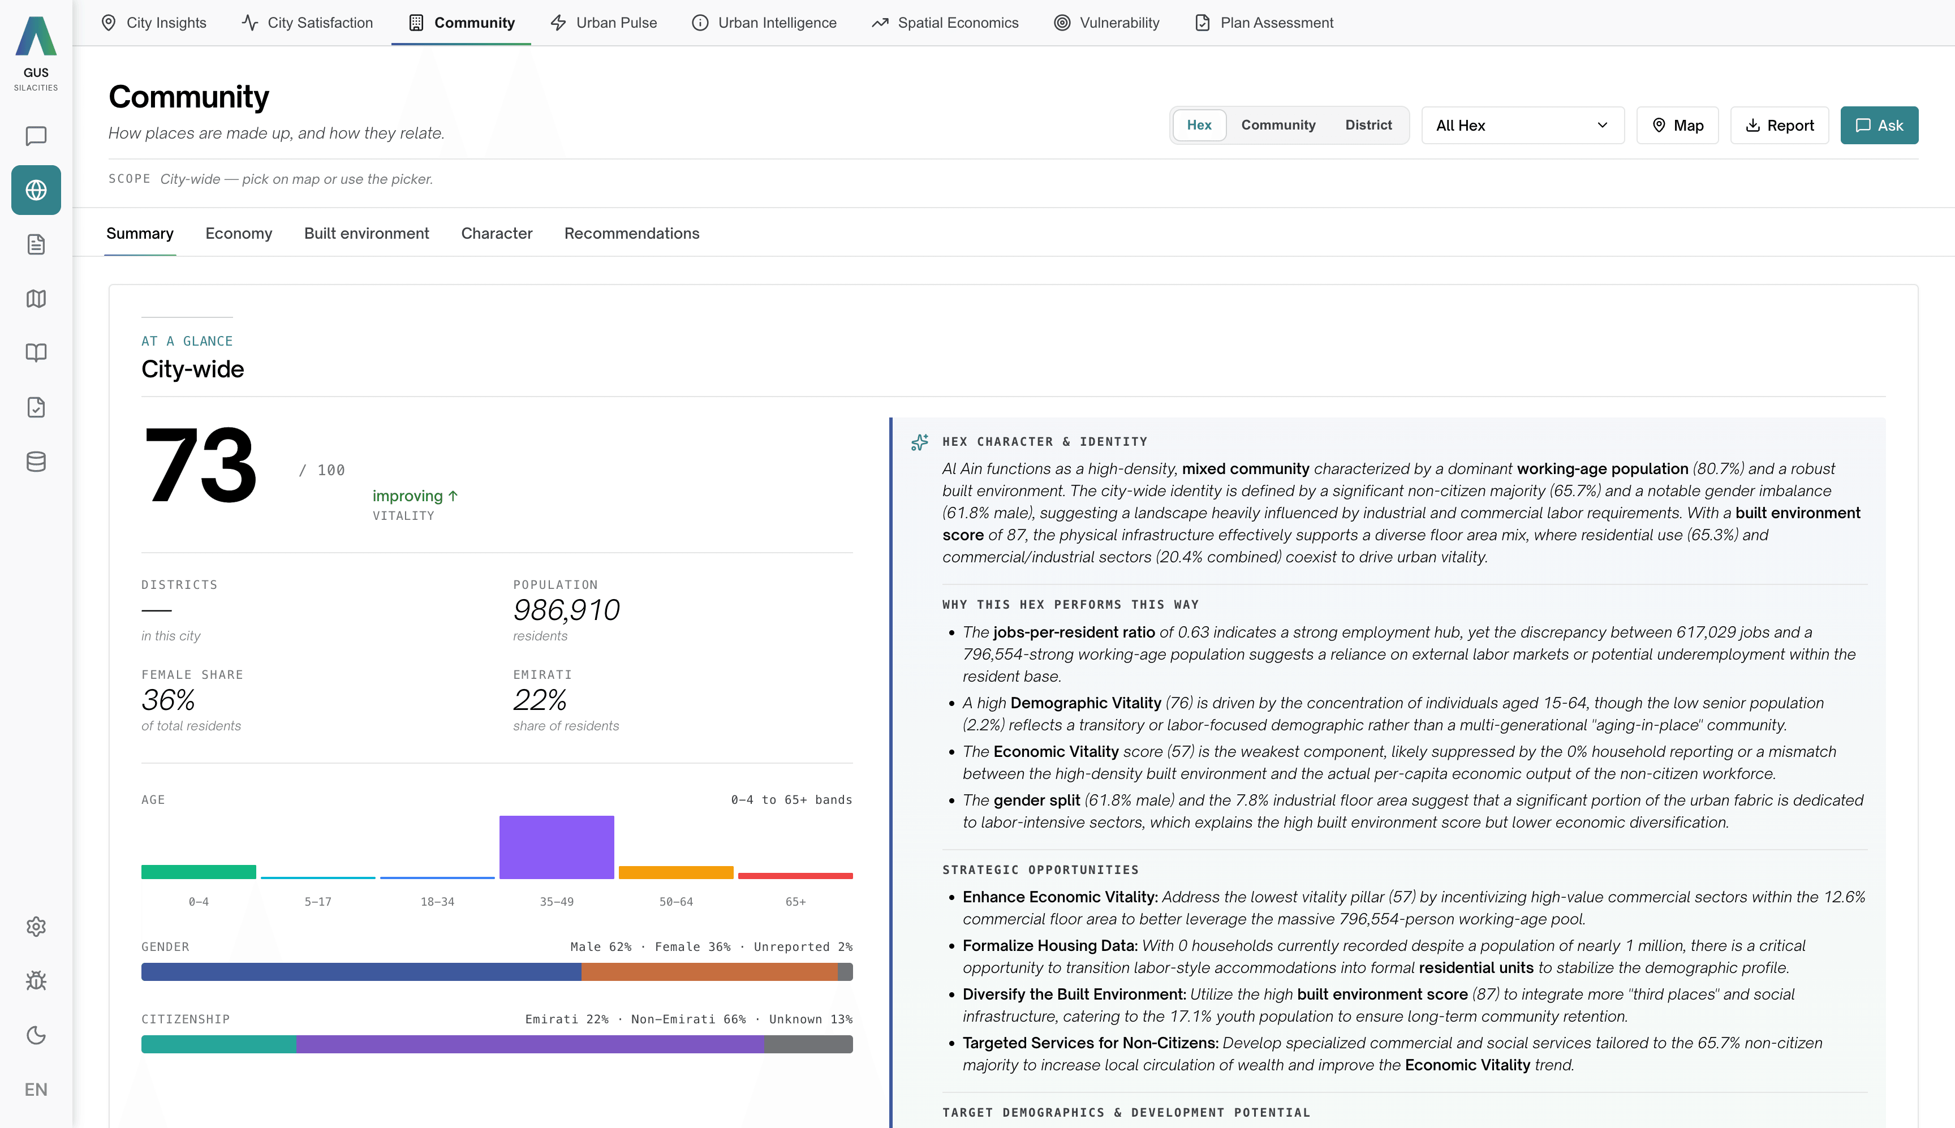1955x1128 pixels.
Task: Select the globe sidebar icon
Action: tap(36, 190)
